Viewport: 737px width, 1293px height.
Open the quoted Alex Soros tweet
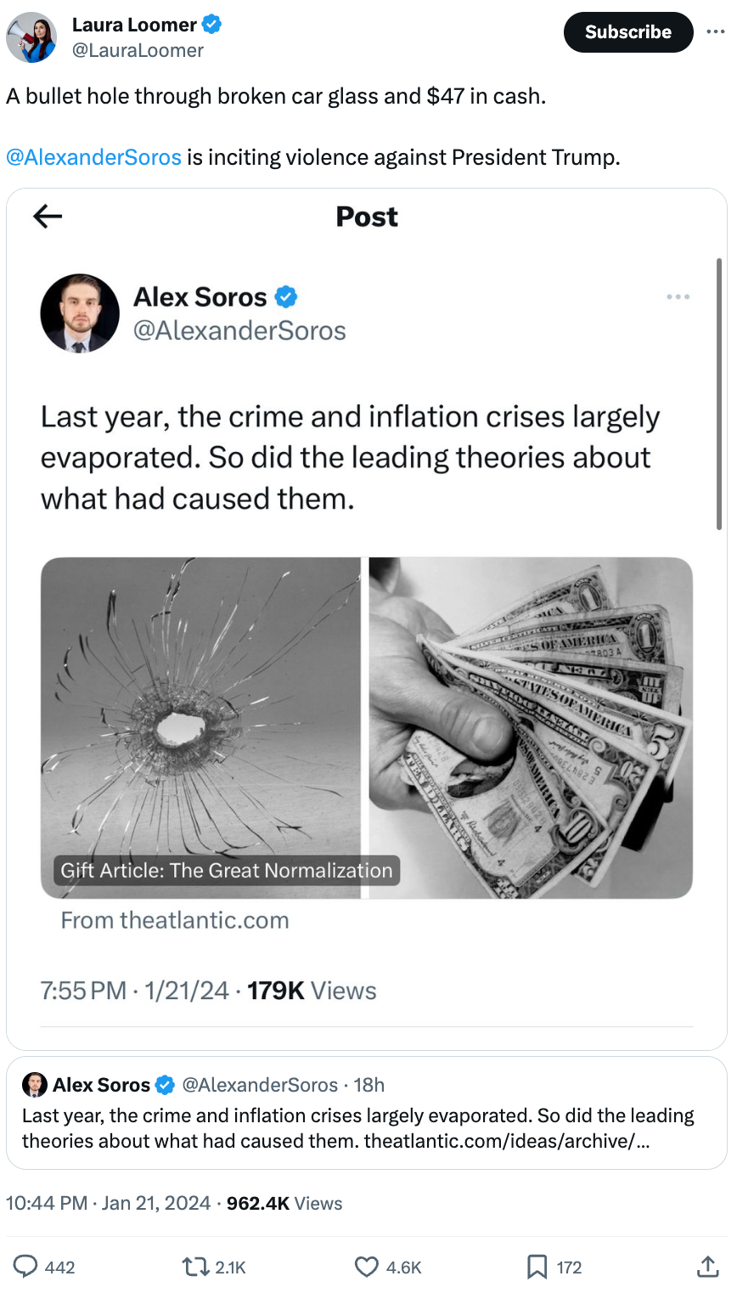tap(367, 1113)
